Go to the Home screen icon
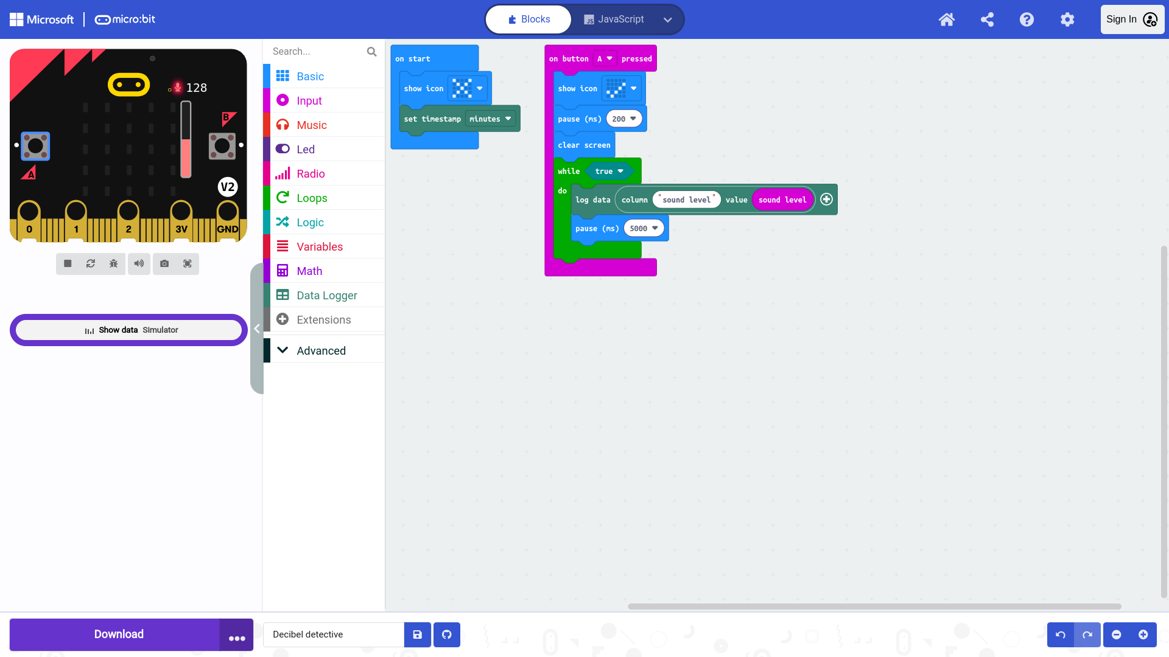 point(946,19)
